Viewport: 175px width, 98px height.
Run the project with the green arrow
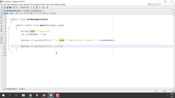pyautogui.click(x=40, y=7)
